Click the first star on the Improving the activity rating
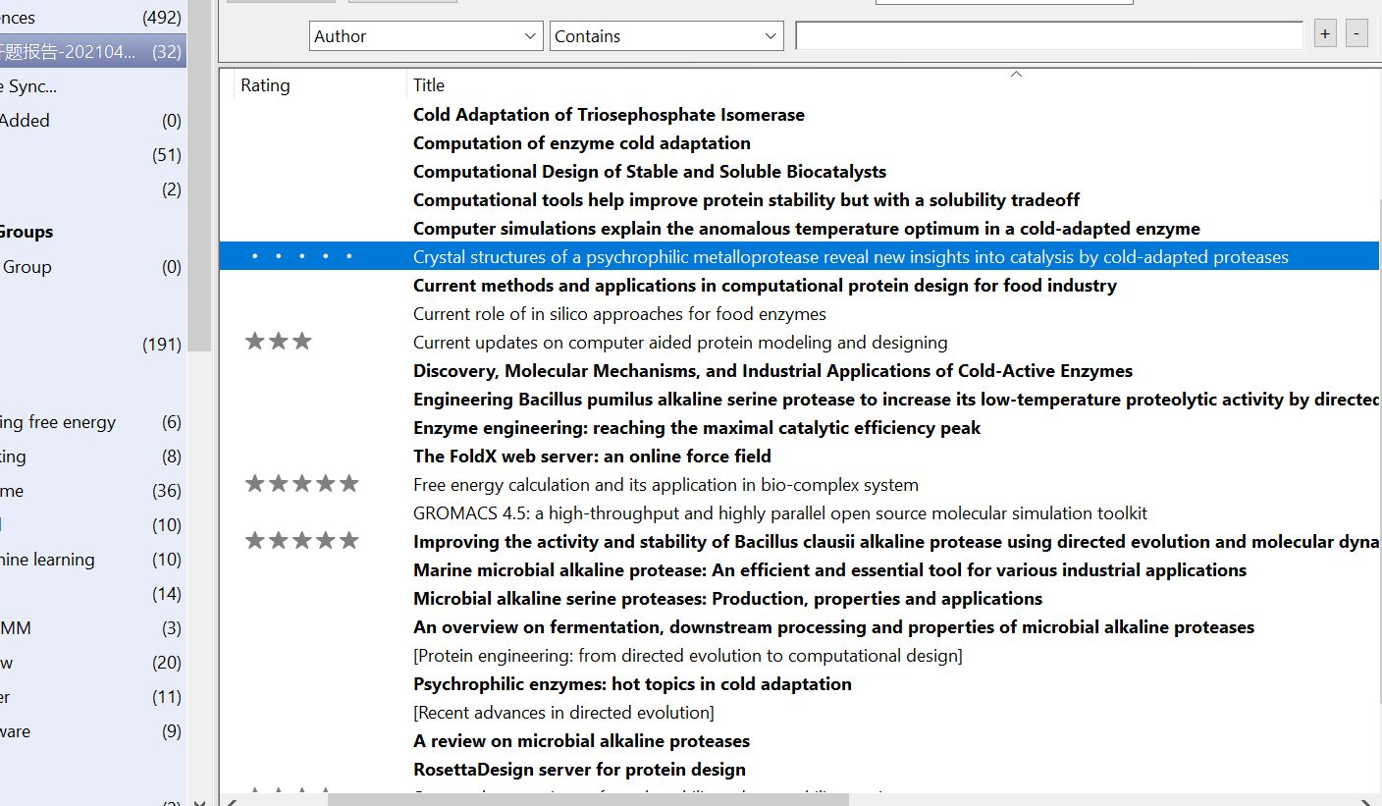The height and width of the screenshot is (806, 1382). coord(254,539)
